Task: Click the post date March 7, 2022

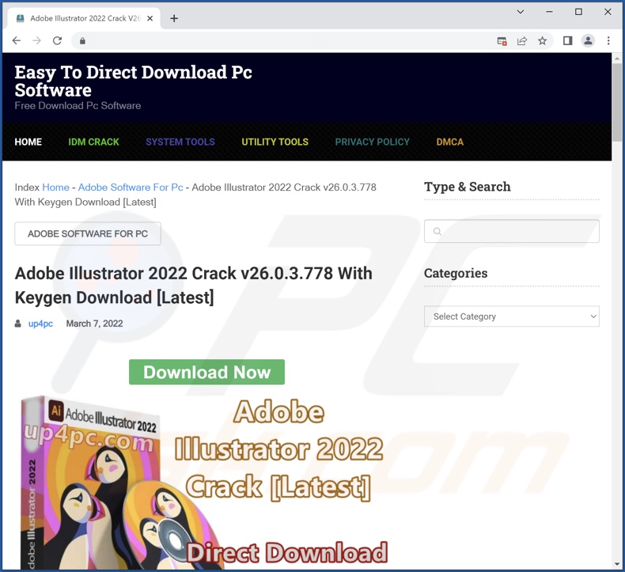Action: pos(94,324)
